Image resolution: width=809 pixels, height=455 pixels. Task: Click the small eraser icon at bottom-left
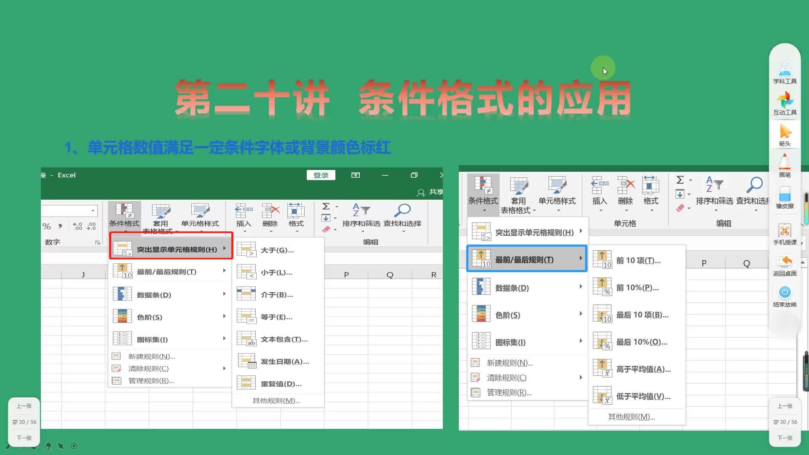(48, 446)
